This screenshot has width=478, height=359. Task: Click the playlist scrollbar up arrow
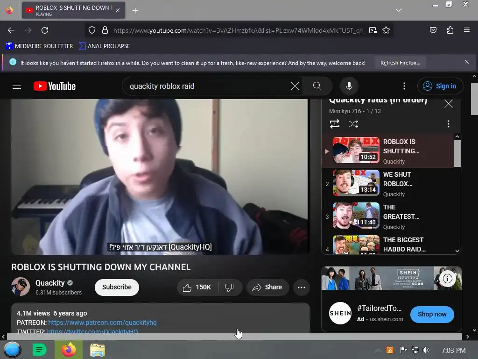pos(457,137)
